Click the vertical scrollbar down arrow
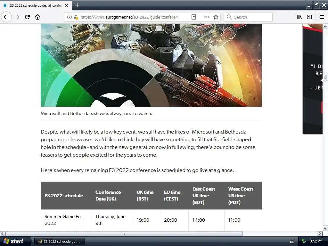 coord(325,228)
